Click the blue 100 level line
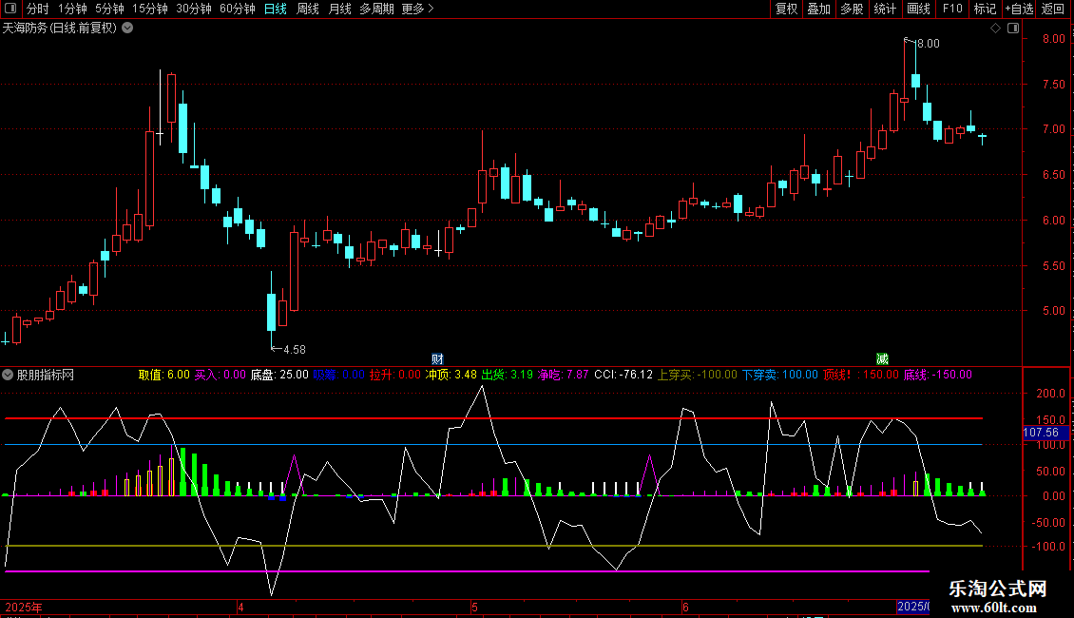Viewport: 1074px width, 618px height. 493,445
